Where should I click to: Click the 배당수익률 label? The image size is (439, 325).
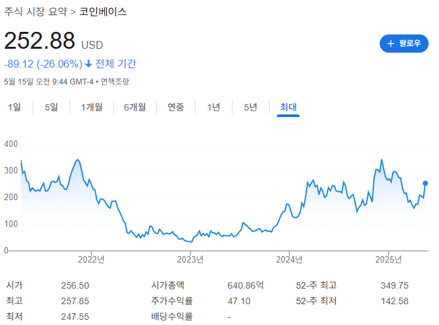pos(172,317)
